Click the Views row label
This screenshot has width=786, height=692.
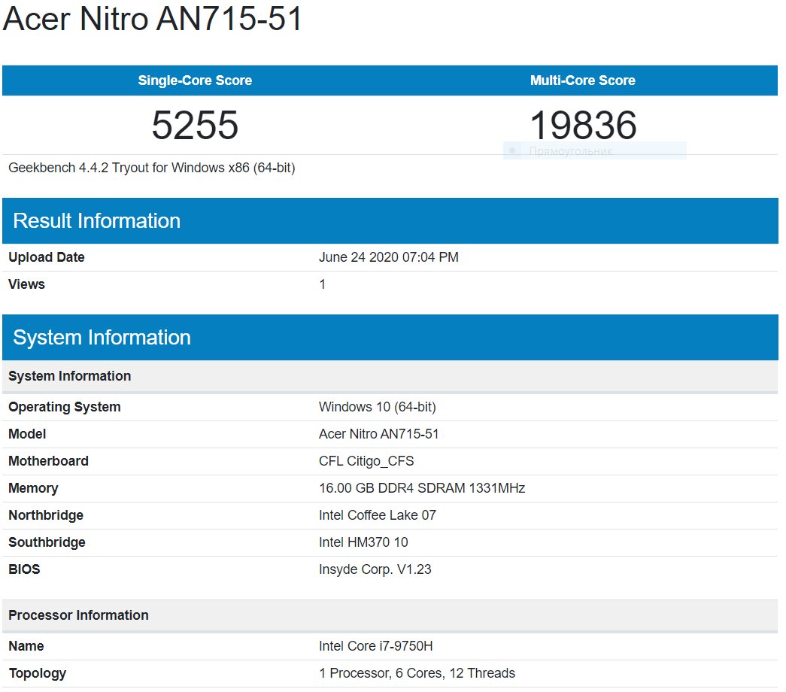point(26,284)
